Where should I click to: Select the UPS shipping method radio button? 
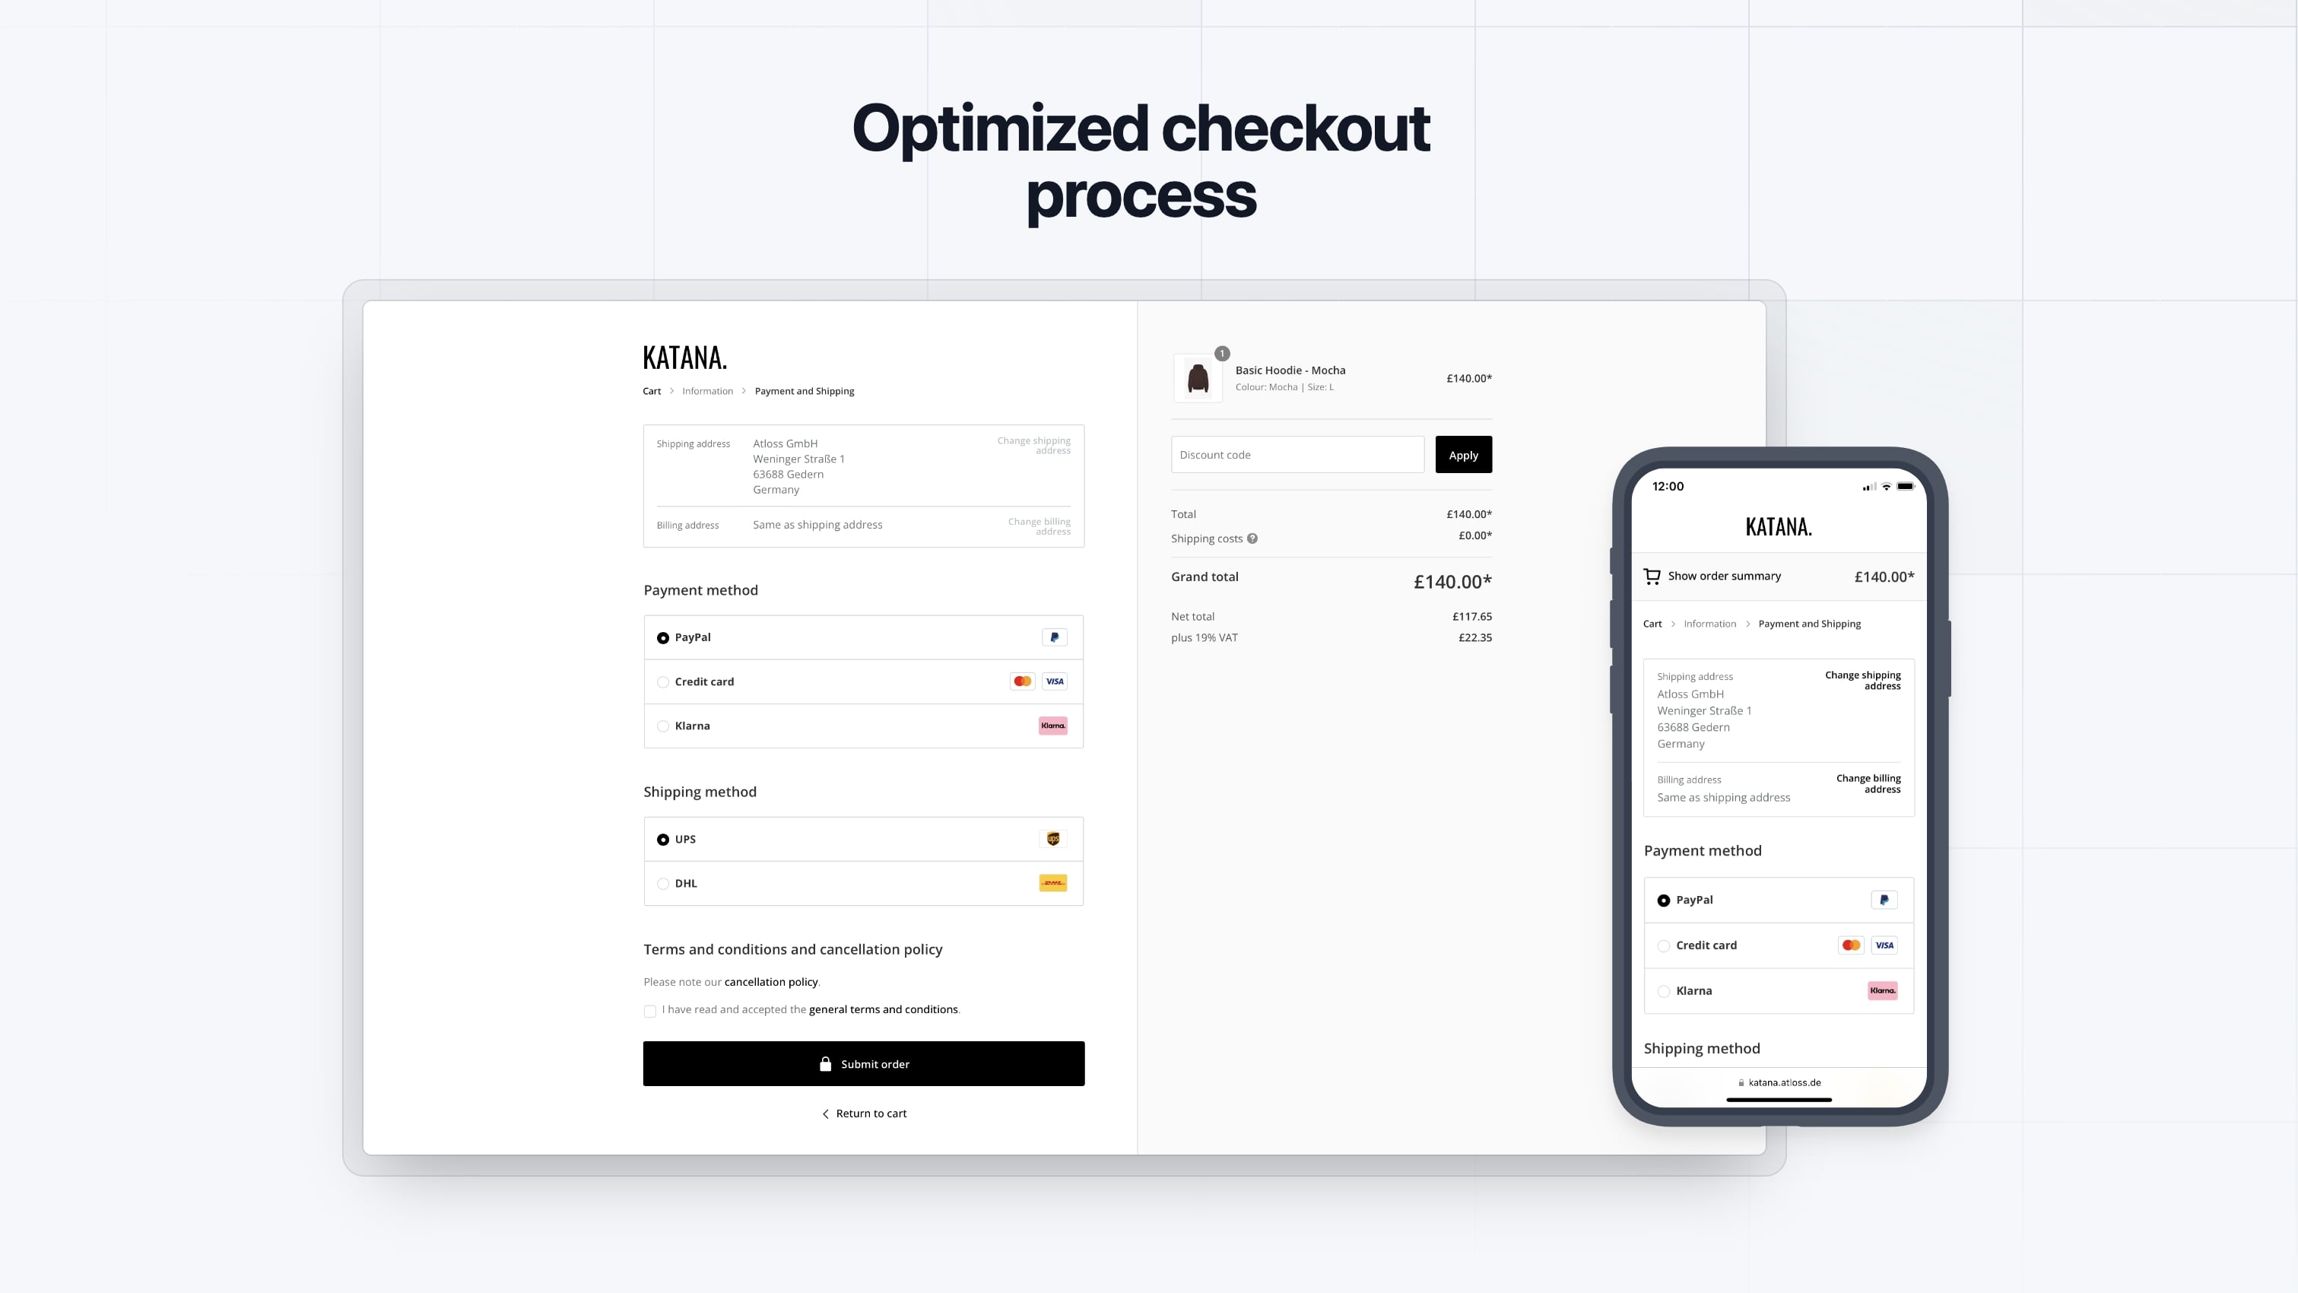(x=663, y=838)
